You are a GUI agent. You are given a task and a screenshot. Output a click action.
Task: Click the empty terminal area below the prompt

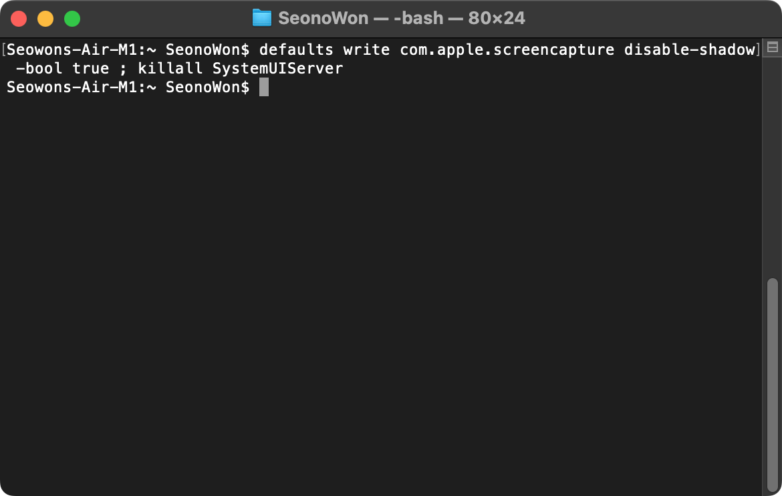point(382,294)
